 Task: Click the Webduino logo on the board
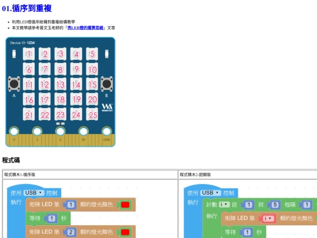[x=107, y=108]
